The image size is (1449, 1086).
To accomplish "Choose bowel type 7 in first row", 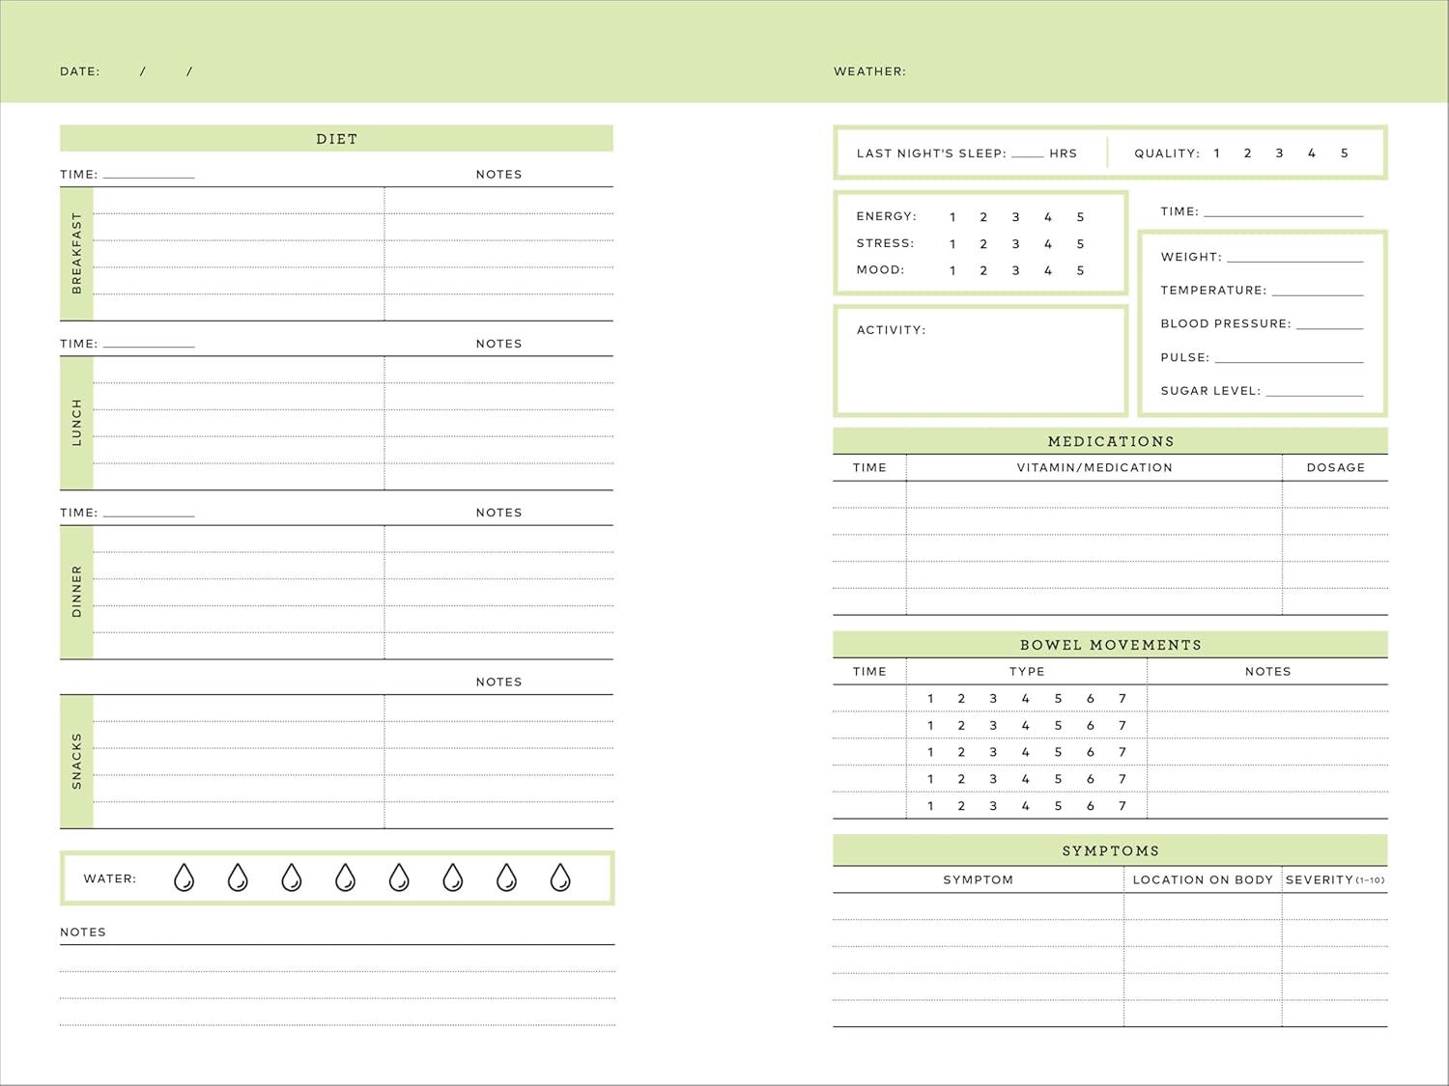I will pyautogui.click(x=1122, y=699).
